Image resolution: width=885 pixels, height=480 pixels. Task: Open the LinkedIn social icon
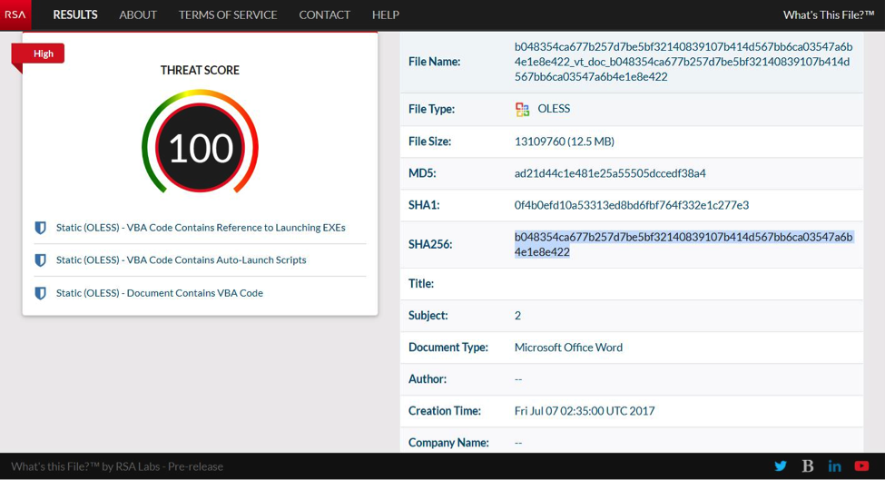pyautogui.click(x=834, y=466)
